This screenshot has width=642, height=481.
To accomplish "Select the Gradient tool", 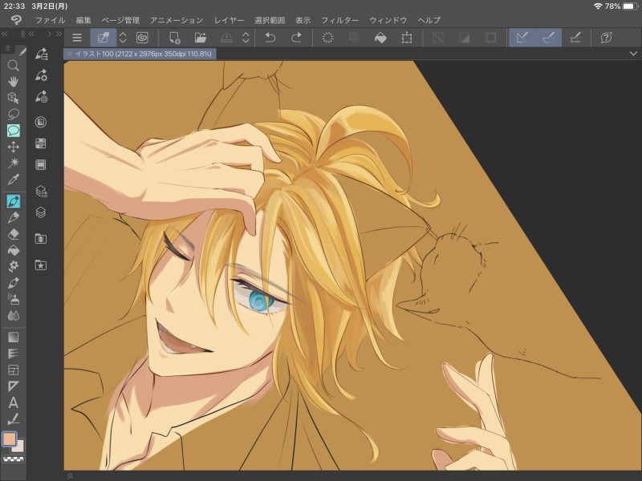I will [x=13, y=338].
